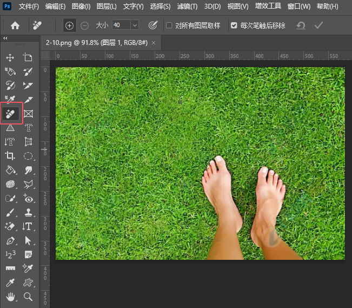Screen dimensions: 352x308
Task: Select the Frame tool
Action: coord(28,114)
